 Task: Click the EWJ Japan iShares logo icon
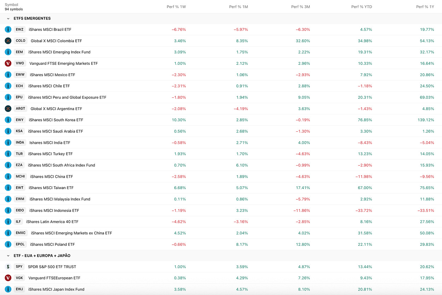[x=8, y=289]
